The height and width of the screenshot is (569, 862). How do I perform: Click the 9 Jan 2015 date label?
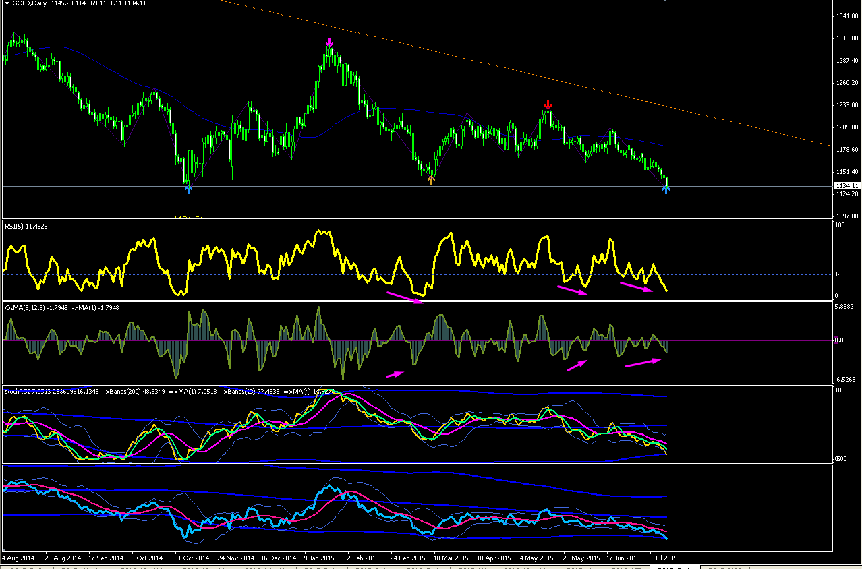tap(320, 558)
